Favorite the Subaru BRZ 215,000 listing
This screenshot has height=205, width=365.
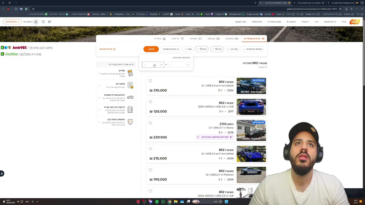150,149
